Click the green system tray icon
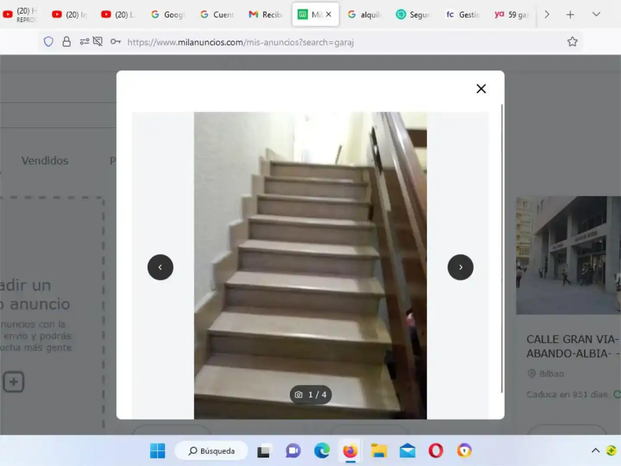621x466 pixels. tap(611, 450)
